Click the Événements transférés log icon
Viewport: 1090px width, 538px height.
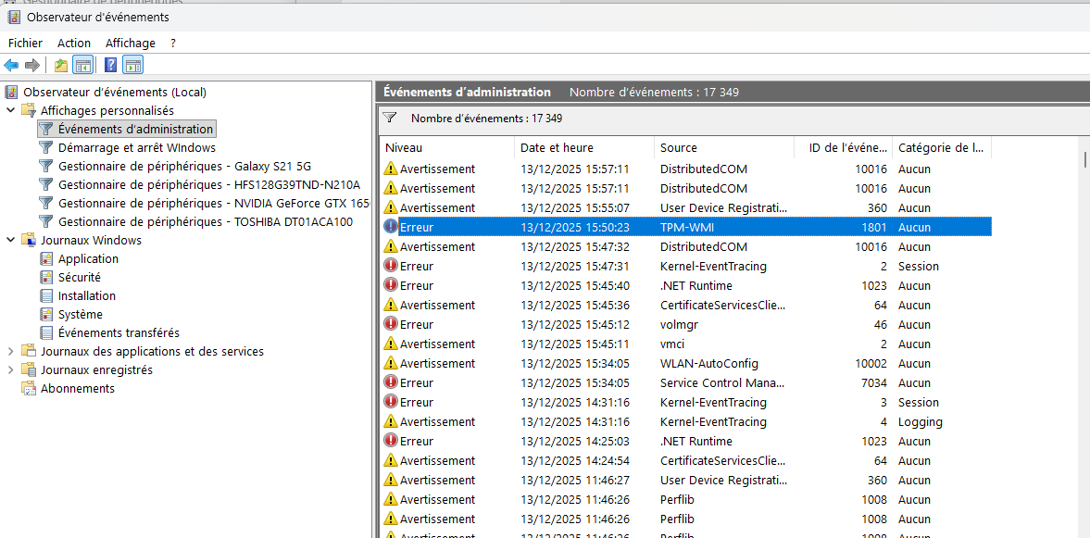tap(46, 333)
